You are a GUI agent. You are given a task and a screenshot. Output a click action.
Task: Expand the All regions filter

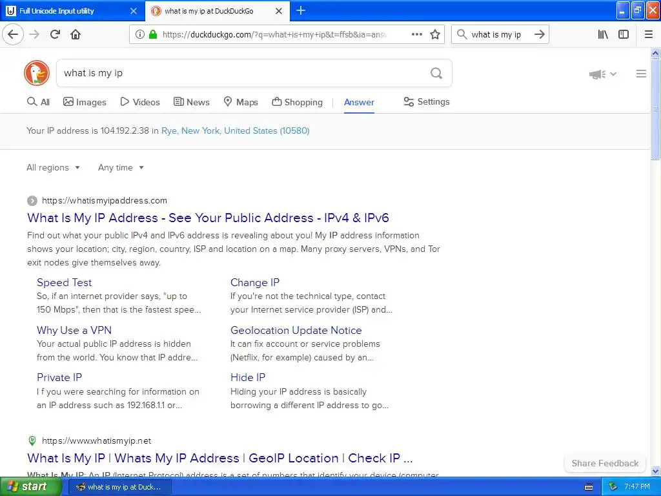(53, 167)
